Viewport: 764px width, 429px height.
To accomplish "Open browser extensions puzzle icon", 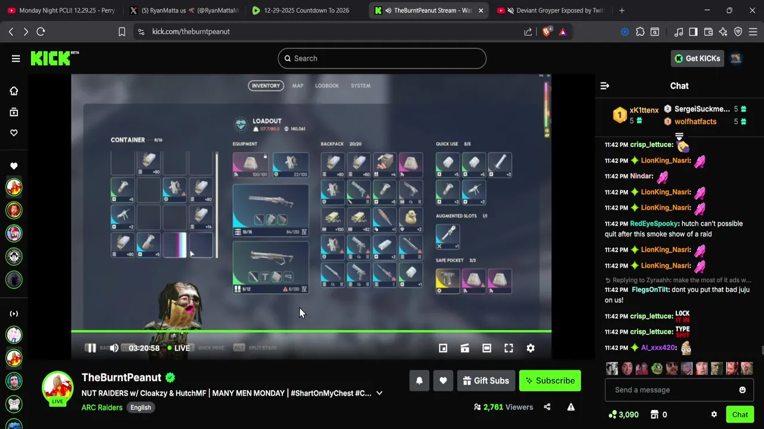I will 640,32.
